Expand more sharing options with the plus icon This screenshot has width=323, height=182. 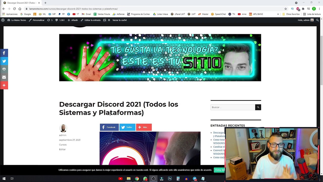click(4, 85)
